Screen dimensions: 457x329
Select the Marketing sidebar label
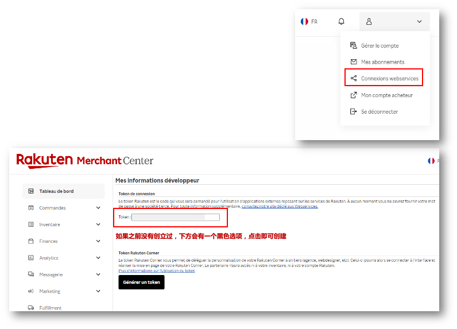pyautogui.click(x=49, y=291)
